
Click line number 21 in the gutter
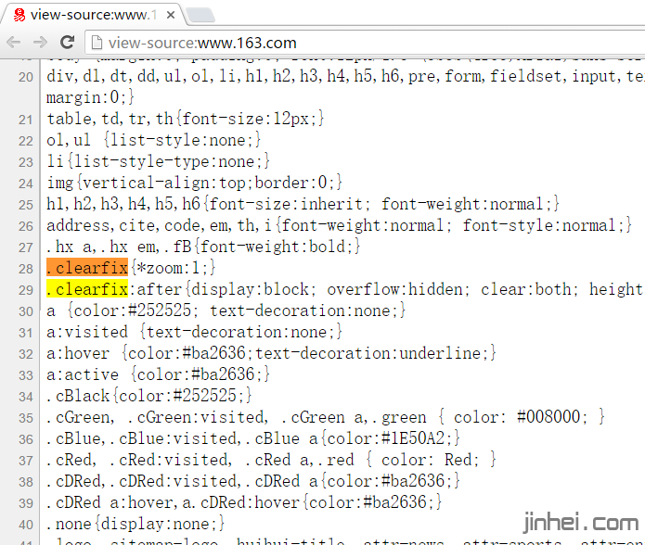pyautogui.click(x=25, y=120)
